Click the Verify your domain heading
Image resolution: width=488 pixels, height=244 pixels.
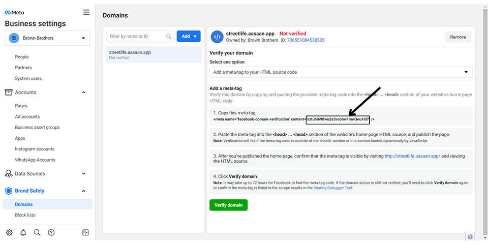(231, 53)
